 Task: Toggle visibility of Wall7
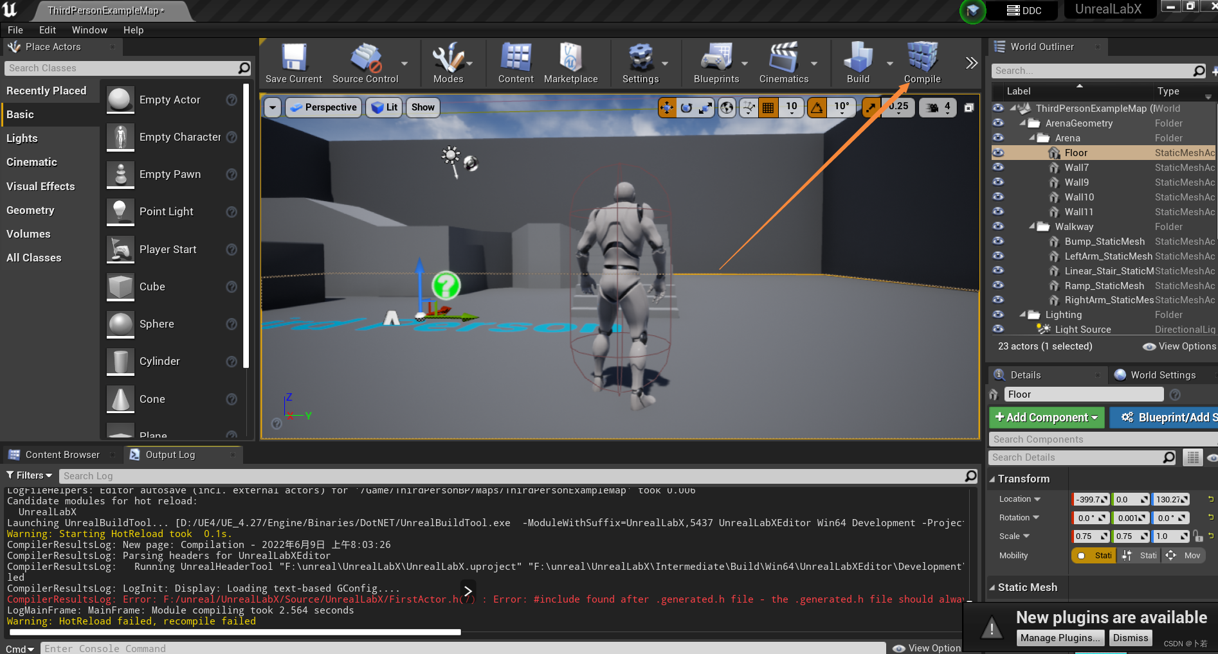[x=998, y=168]
